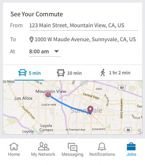Open Home via the house icon
Screen dimensions: 145x165
point(14,146)
